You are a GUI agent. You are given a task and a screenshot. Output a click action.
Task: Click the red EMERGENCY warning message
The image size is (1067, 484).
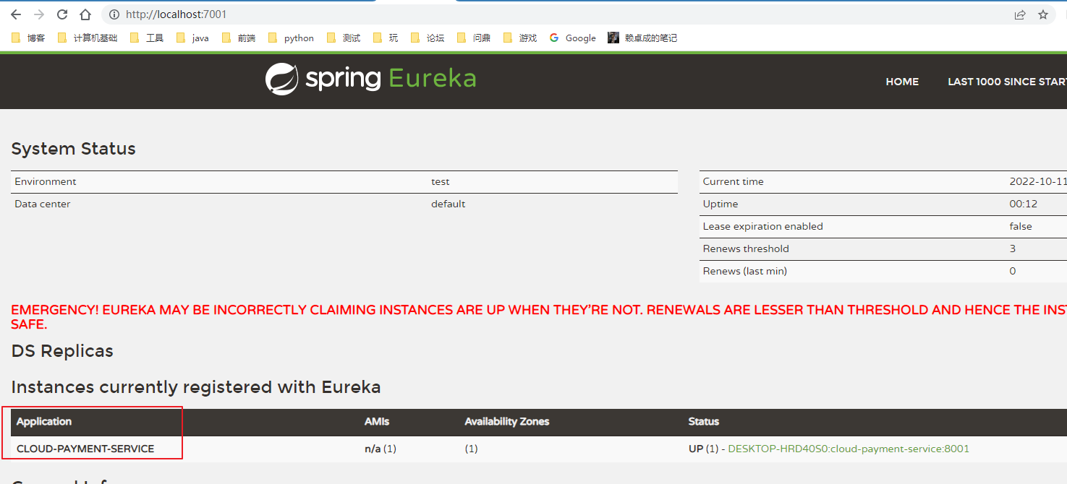point(539,317)
